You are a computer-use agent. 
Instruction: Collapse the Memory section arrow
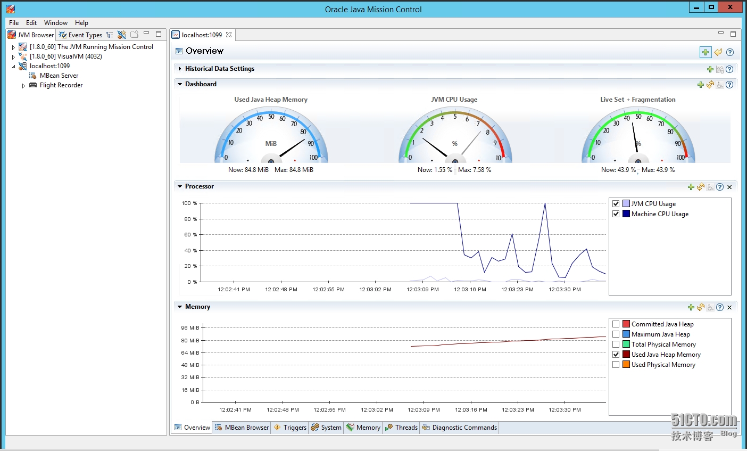[180, 307]
